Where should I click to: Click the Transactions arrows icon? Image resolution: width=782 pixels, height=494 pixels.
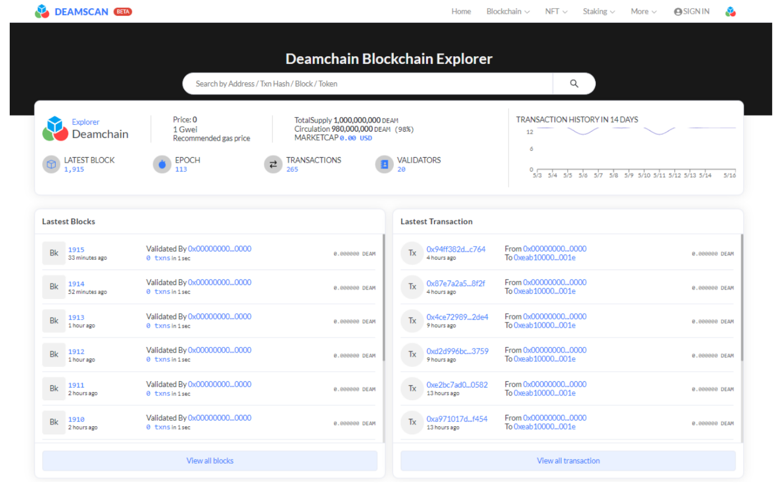273,164
